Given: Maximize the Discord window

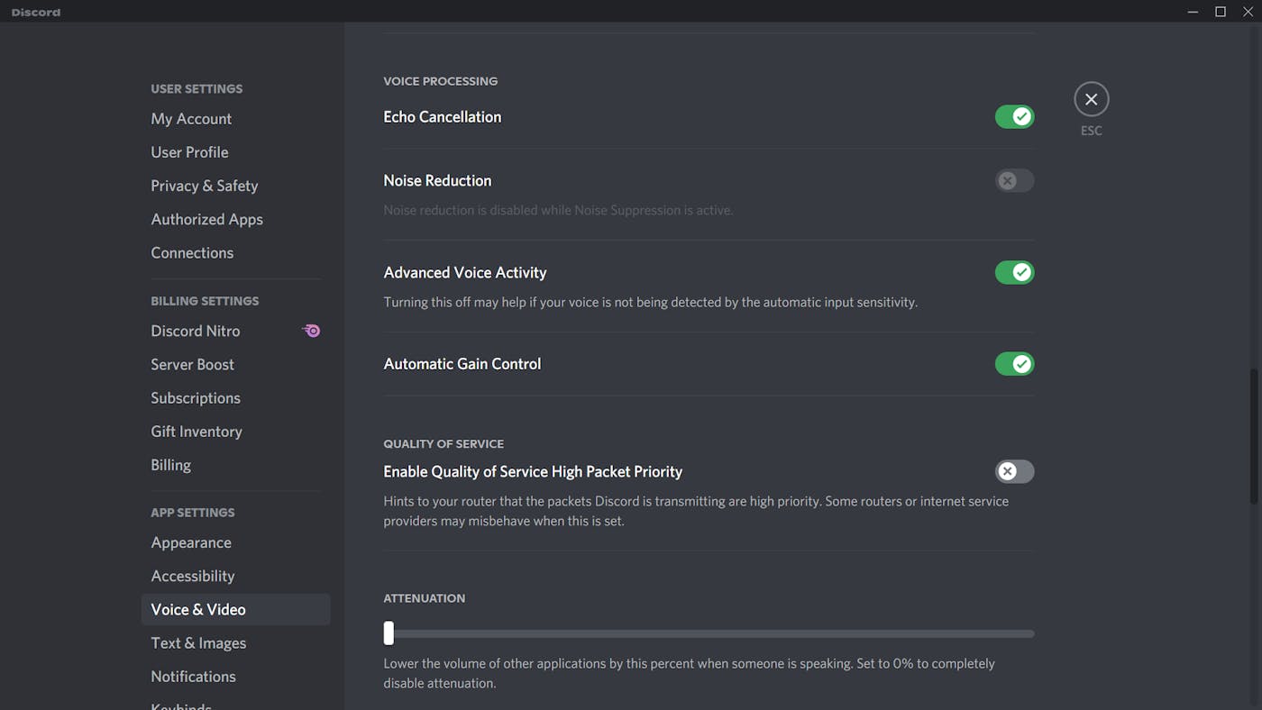Looking at the screenshot, I should tap(1221, 12).
